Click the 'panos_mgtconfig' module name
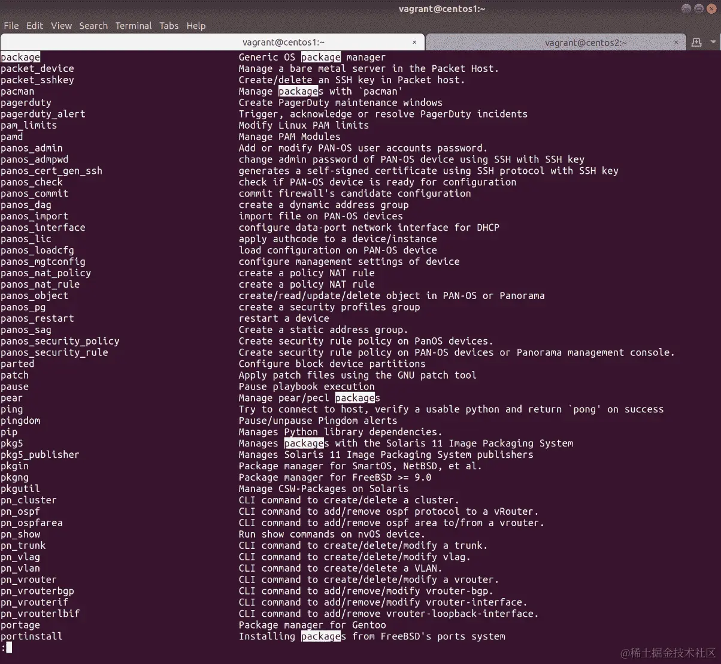The width and height of the screenshot is (721, 664). 43,262
